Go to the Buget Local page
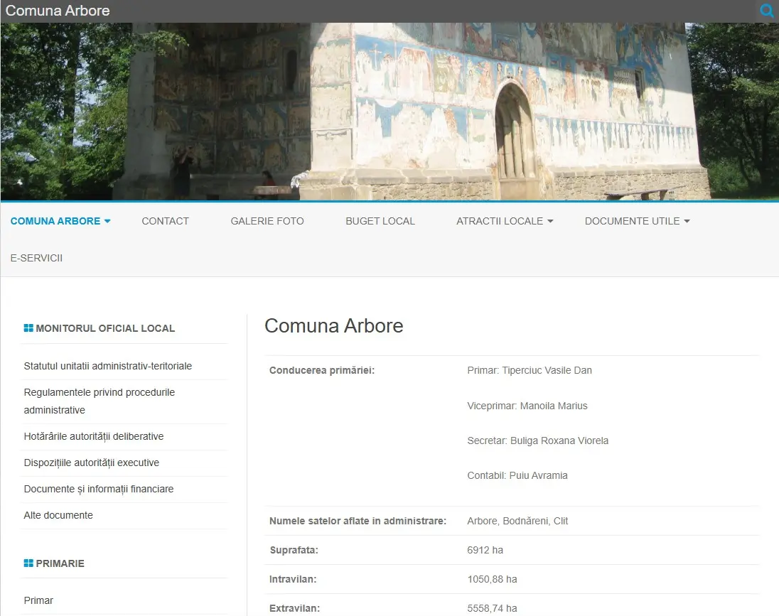This screenshot has width=779, height=616. [380, 221]
